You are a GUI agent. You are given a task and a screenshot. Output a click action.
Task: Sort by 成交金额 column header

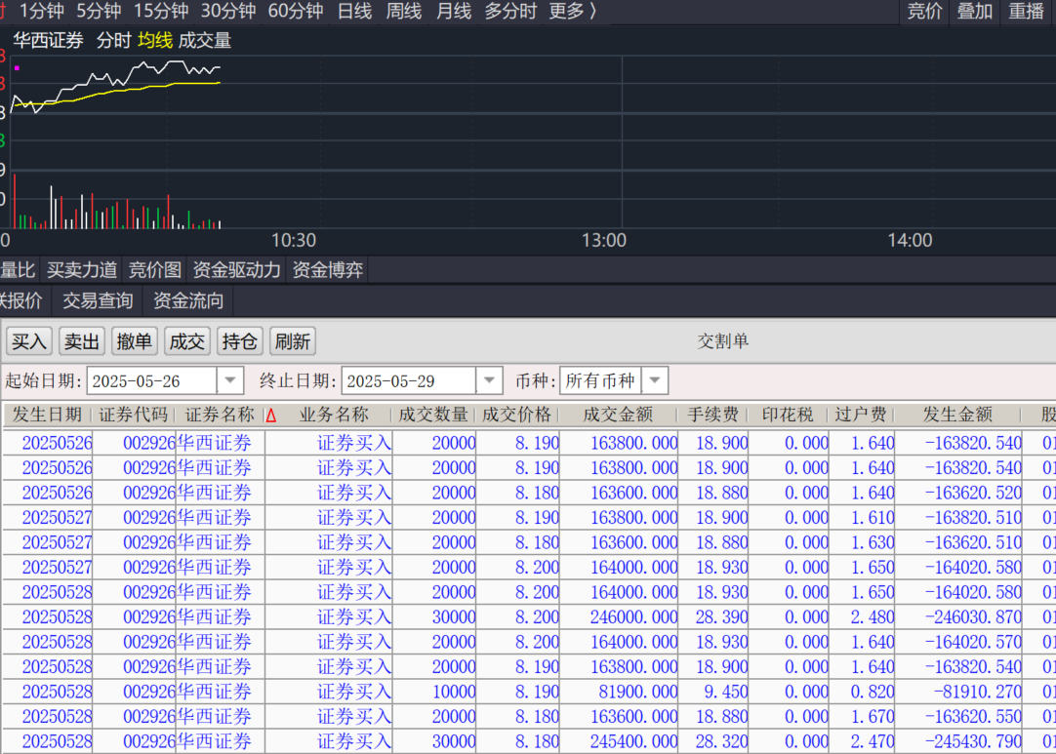pos(618,415)
